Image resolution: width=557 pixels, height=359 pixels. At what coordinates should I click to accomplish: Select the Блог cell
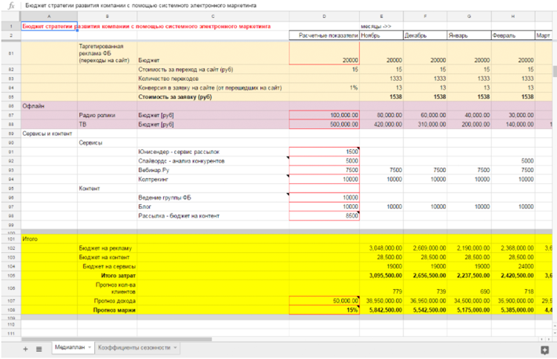point(213,207)
